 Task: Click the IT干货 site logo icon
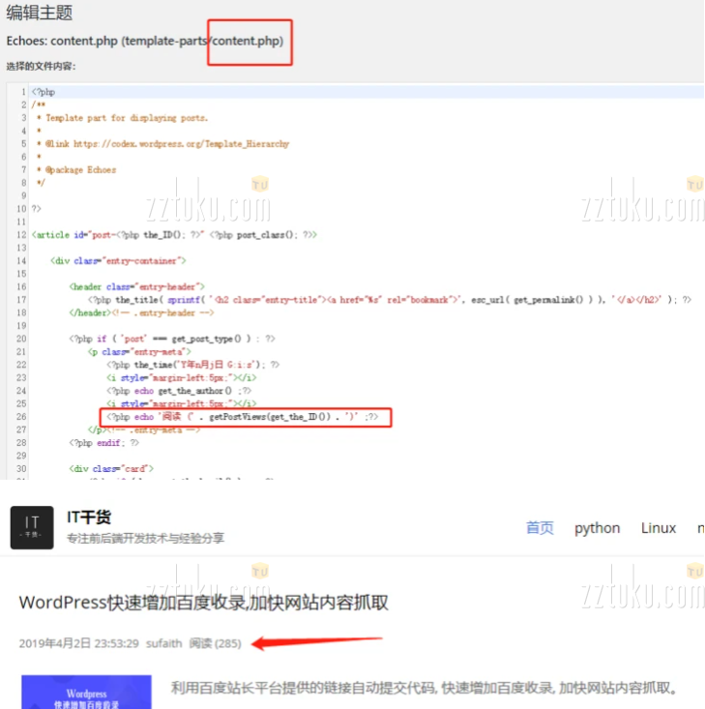[32, 527]
